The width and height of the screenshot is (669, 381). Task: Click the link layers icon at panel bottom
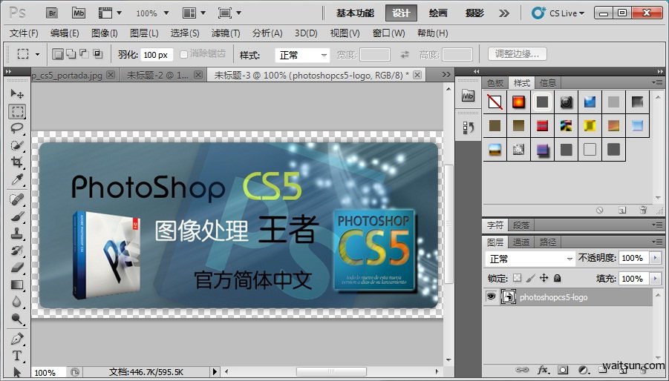coord(521,370)
